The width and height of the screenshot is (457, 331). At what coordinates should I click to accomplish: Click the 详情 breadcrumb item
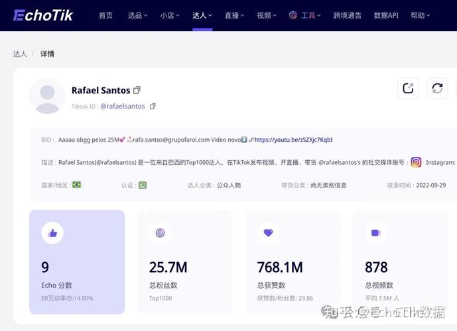coord(47,54)
